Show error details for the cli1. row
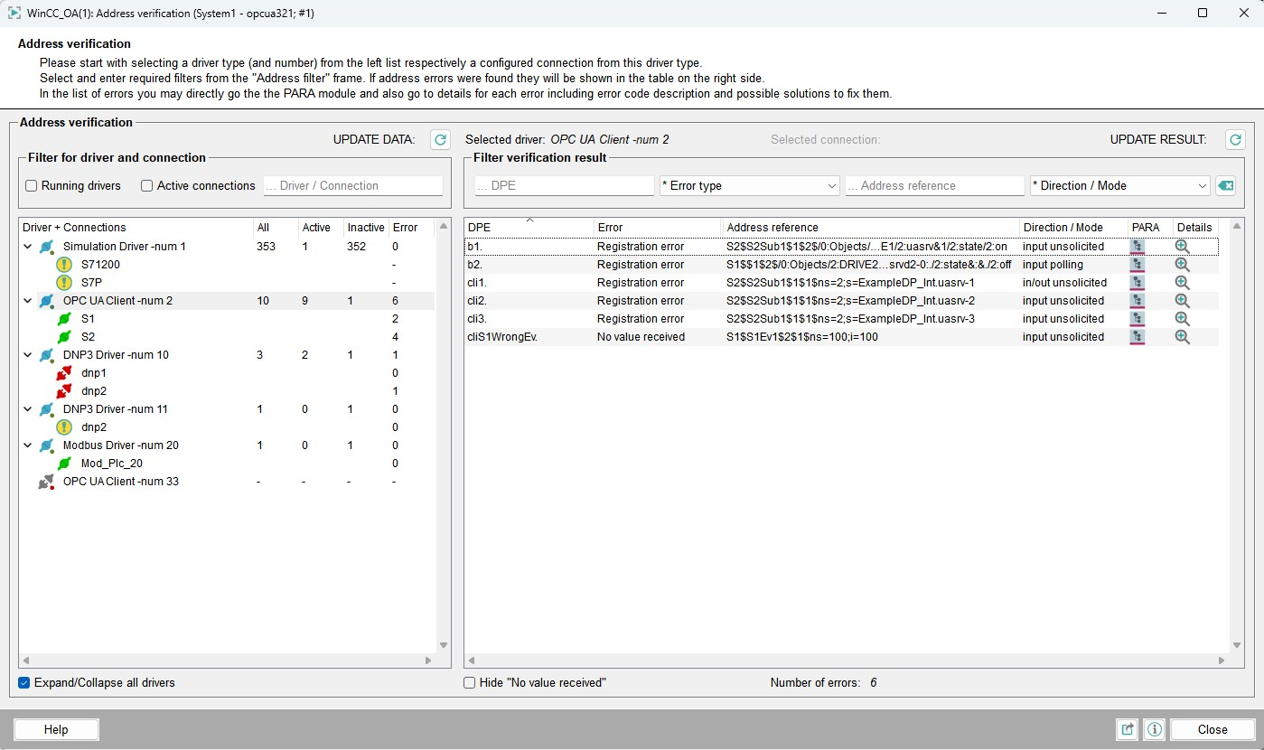Viewport: 1264px width, 750px height. pyautogui.click(x=1182, y=283)
